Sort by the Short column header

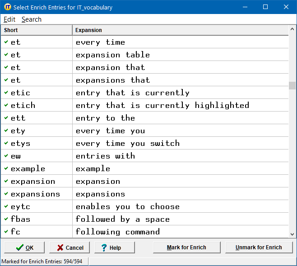point(36,30)
